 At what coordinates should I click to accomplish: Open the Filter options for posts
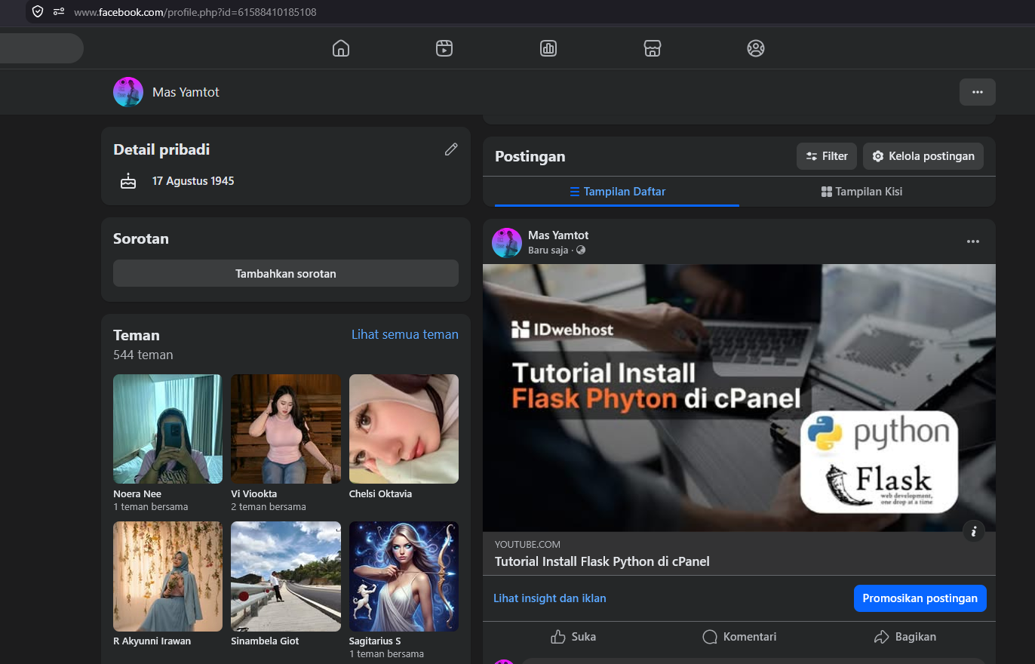pyautogui.click(x=827, y=156)
